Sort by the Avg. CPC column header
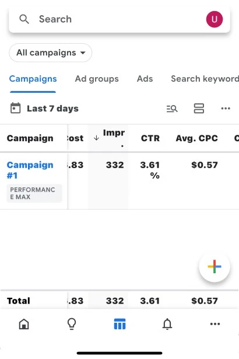239x359 pixels. coord(196,138)
